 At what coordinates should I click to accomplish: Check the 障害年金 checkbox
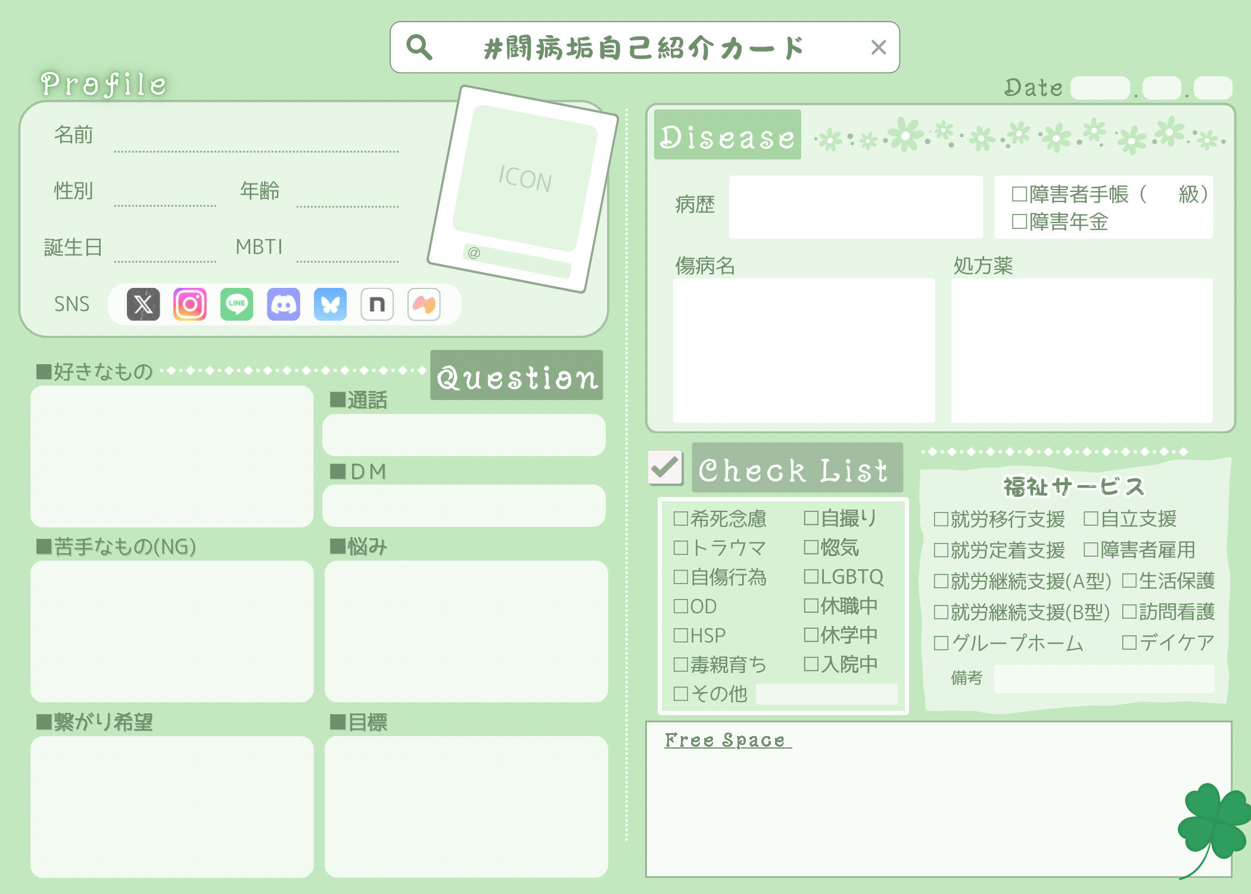coord(1019,222)
